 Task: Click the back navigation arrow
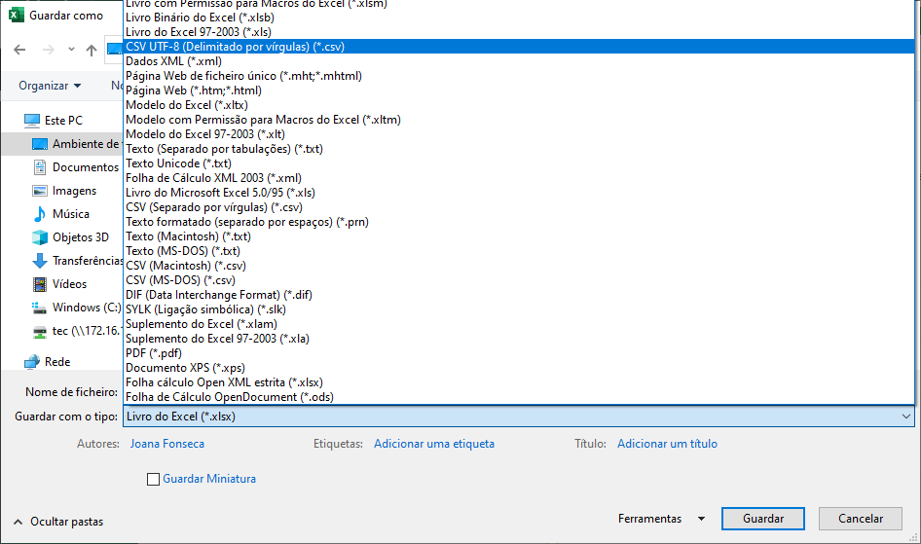(19, 50)
